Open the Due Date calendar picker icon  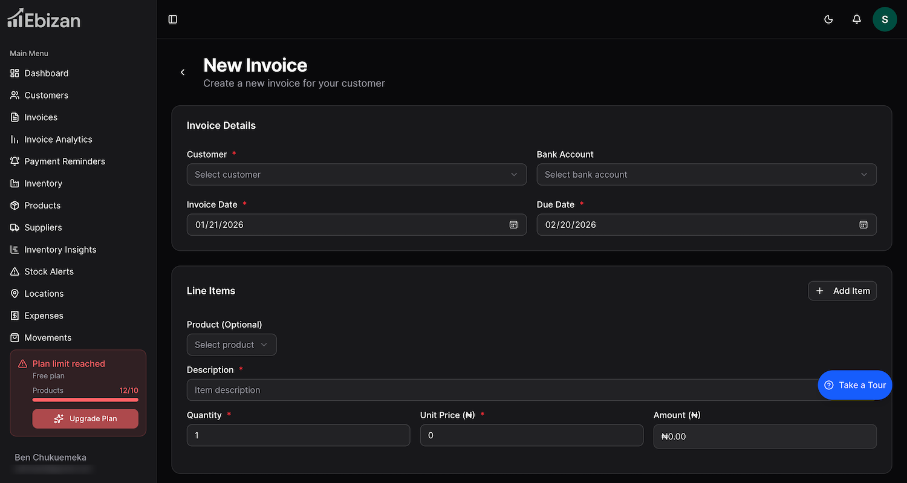pos(863,225)
